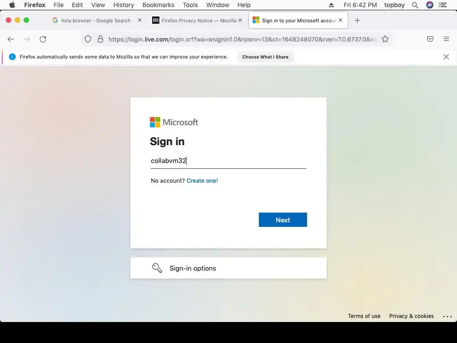Open the Save to Pocket icon
The width and height of the screenshot is (457, 343).
point(430,39)
